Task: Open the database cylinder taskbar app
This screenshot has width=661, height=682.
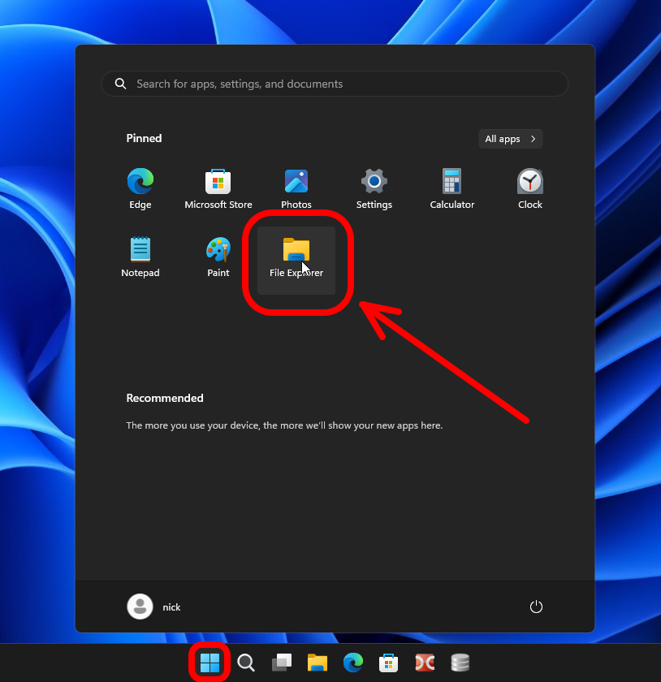Action: tap(460, 663)
